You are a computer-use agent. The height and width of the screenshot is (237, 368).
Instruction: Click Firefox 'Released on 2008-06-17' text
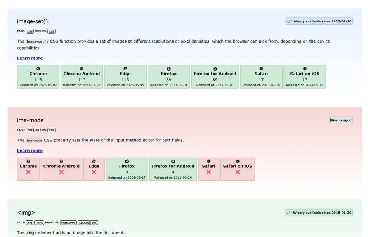[127, 177]
